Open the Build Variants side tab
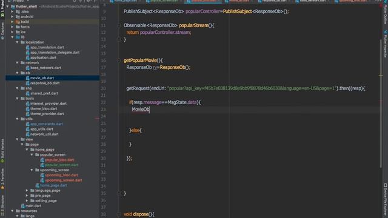The width and height of the screenshot is (388, 218). [x=2, y=150]
